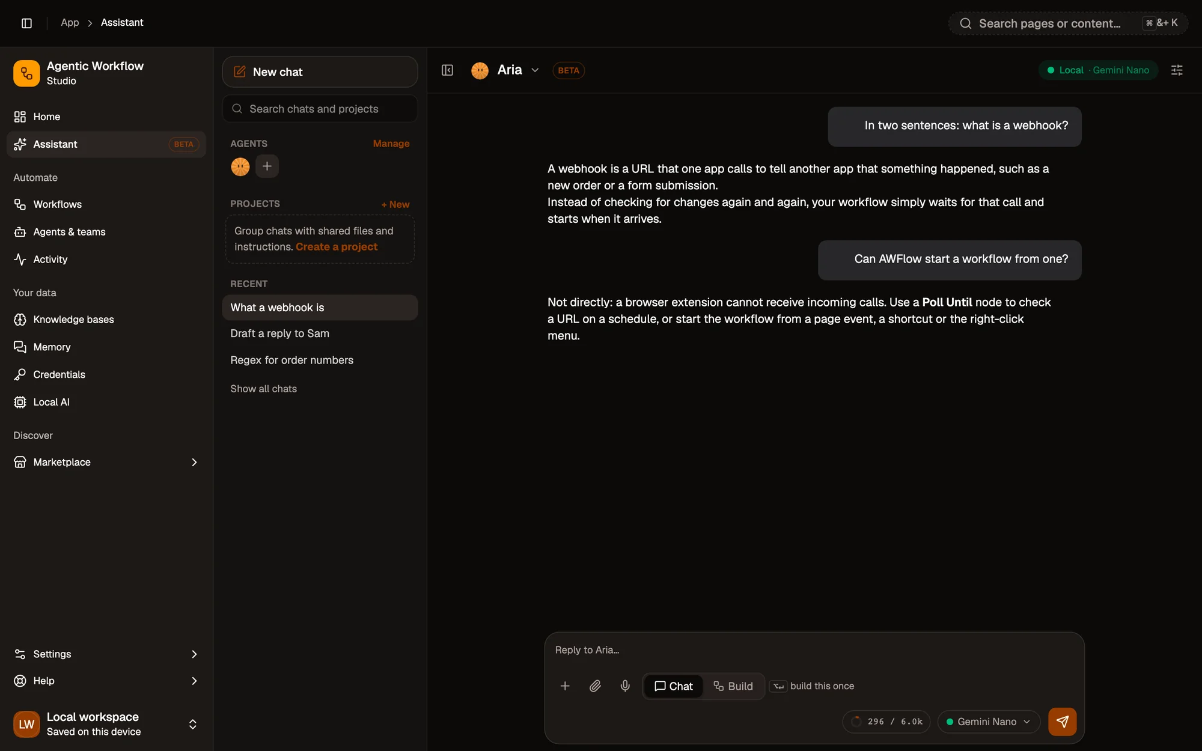Image resolution: width=1202 pixels, height=751 pixels.
Task: Start a New chat
Action: (320, 72)
